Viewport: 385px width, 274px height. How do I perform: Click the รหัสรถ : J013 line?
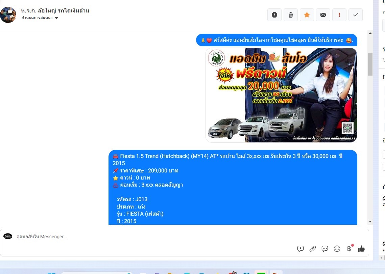(x=132, y=199)
